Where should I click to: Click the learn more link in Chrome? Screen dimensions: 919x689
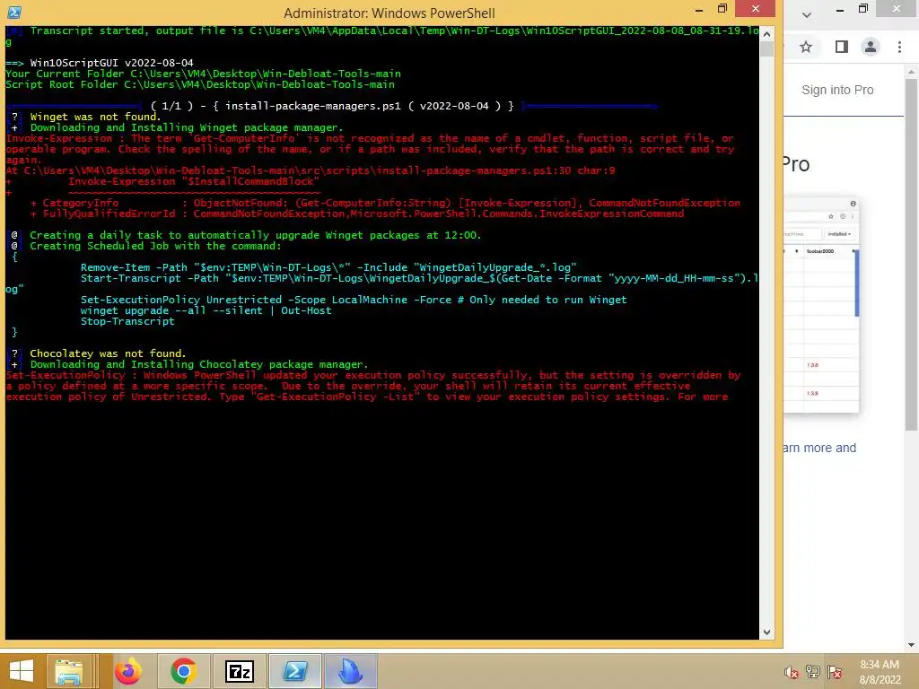819,448
